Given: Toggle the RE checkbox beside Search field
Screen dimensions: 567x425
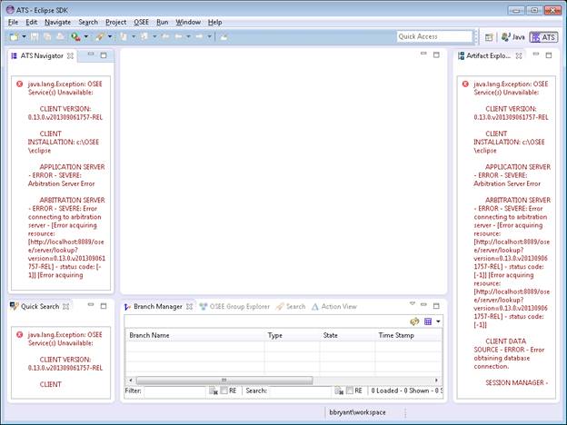Looking at the screenshot, I should 350,390.
